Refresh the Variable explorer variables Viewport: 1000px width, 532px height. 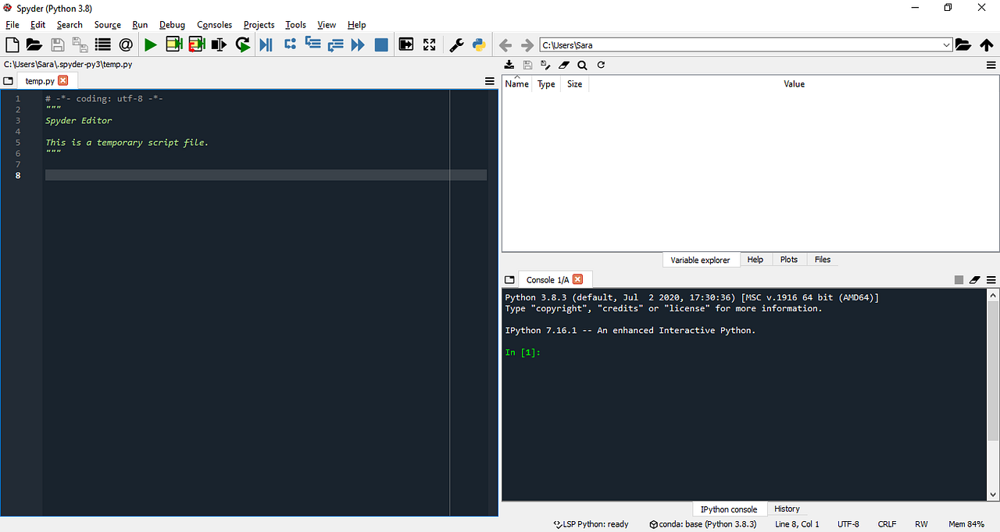[x=601, y=64]
